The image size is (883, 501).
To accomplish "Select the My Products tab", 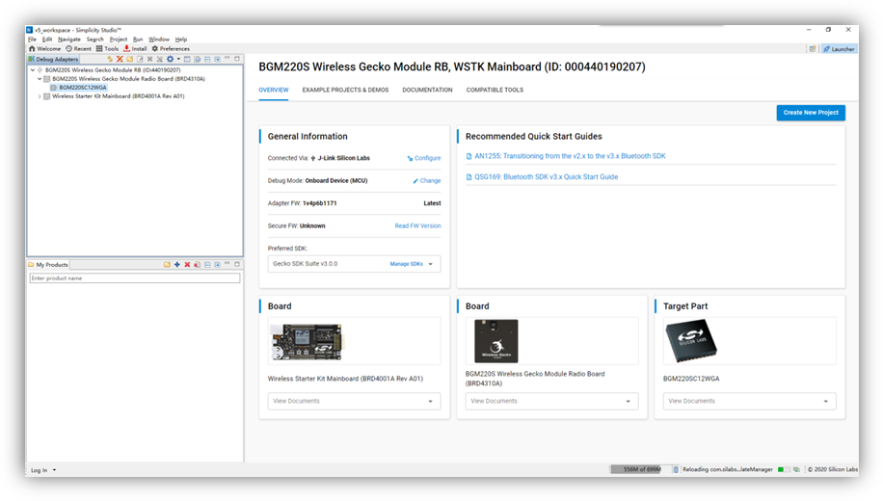I will pyautogui.click(x=48, y=265).
